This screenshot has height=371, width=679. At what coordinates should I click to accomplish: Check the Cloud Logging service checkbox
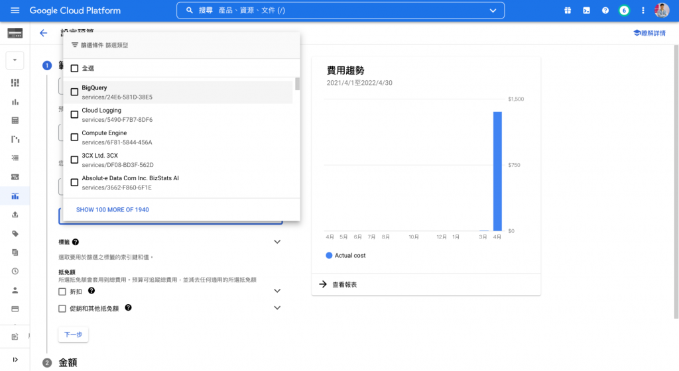[74, 115]
